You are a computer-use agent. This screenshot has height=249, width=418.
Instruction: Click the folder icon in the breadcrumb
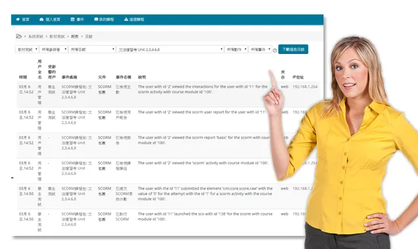click(18, 37)
